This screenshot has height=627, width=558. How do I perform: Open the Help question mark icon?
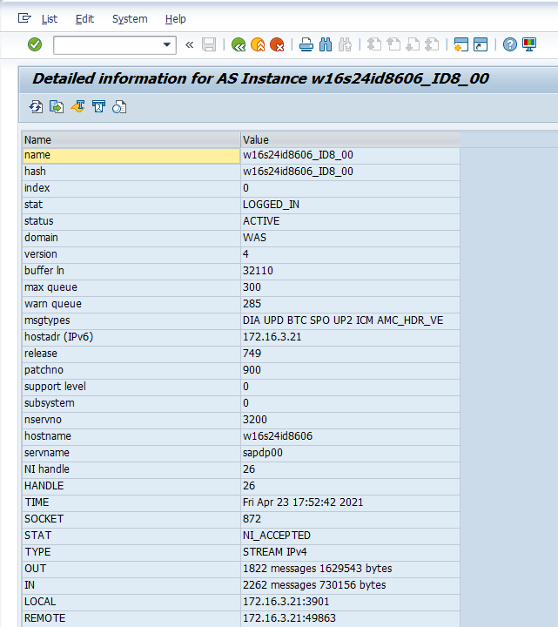pos(510,44)
